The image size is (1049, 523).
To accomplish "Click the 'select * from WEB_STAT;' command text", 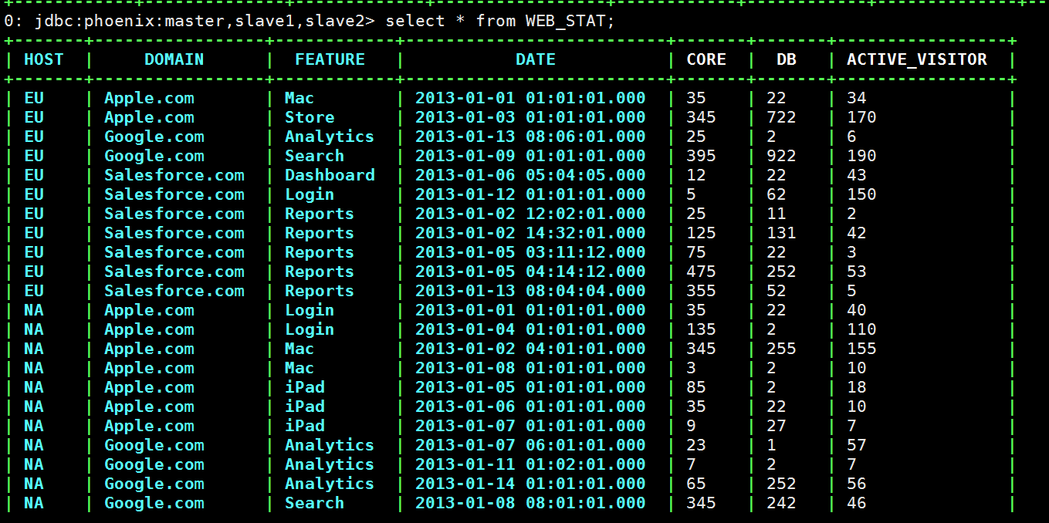I will (x=500, y=21).
